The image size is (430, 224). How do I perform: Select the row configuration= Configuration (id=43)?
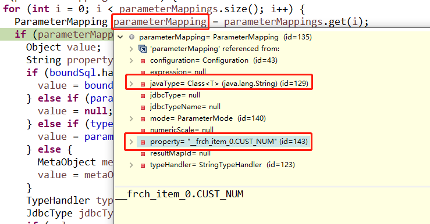[214, 60]
